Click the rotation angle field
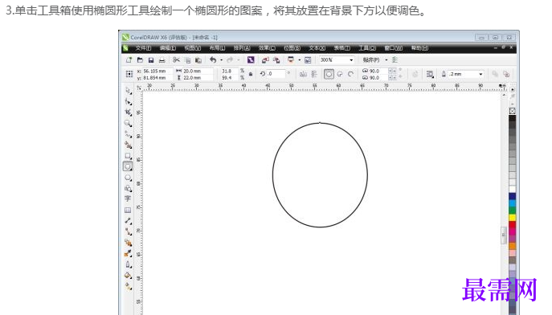This screenshot has width=552, height=315. click(276, 74)
